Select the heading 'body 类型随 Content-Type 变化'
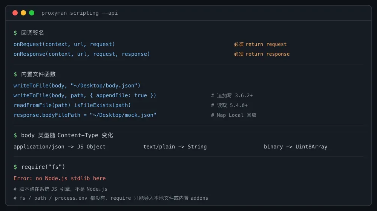 click(67, 135)
